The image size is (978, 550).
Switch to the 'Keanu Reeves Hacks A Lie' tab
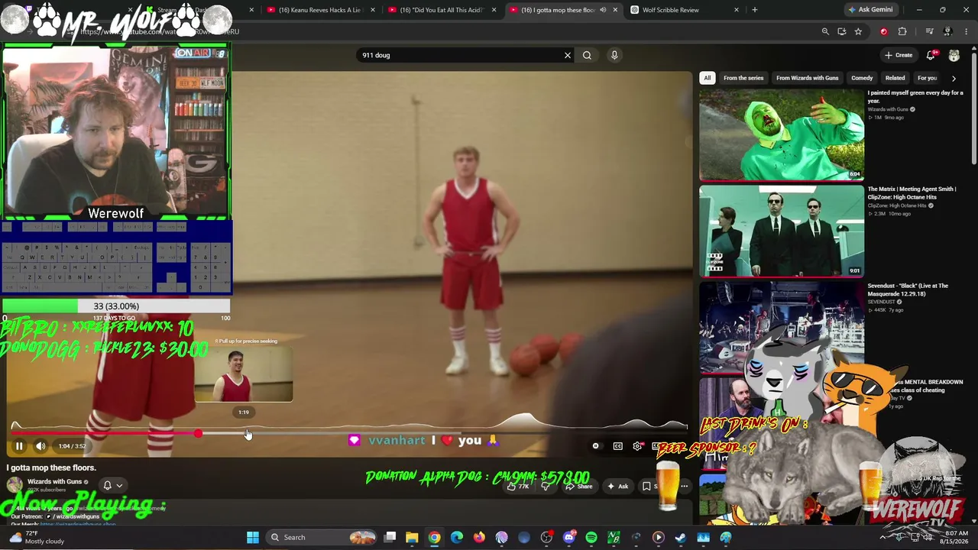pos(319,10)
